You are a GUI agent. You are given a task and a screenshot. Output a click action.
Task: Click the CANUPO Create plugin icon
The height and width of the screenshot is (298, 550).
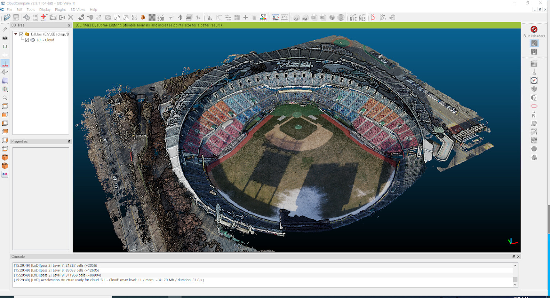click(x=276, y=17)
